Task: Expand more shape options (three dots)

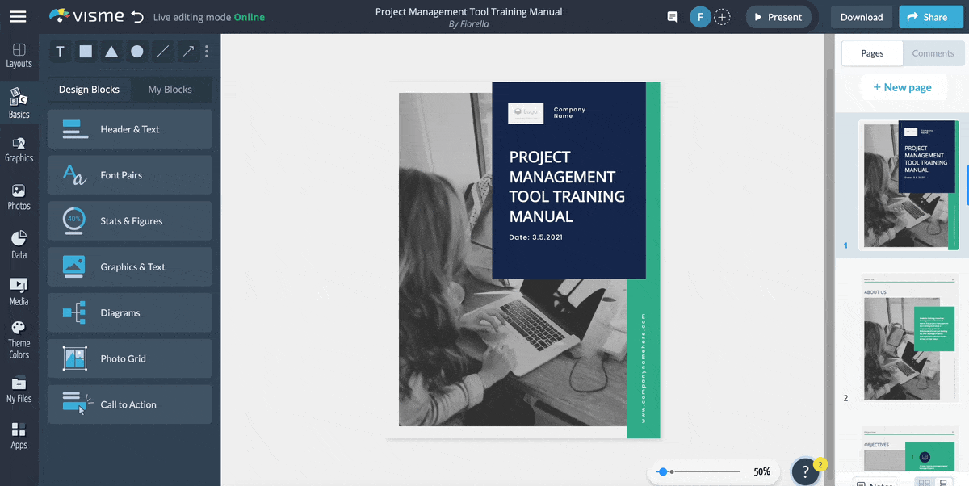Action: [207, 52]
